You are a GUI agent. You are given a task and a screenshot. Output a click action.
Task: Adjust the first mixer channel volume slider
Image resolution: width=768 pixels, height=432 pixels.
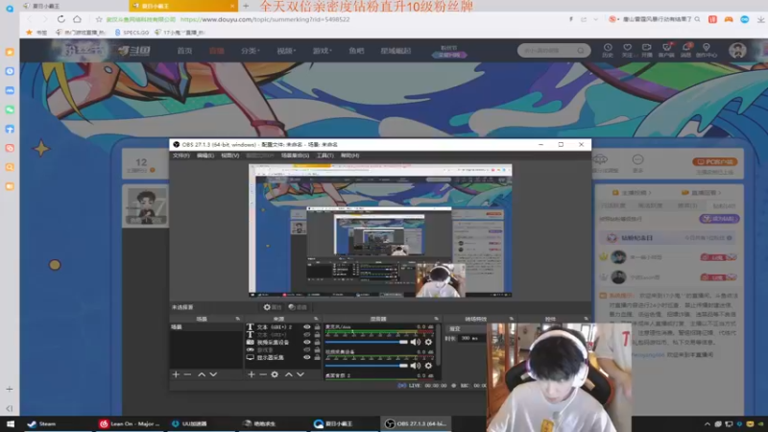pos(367,342)
